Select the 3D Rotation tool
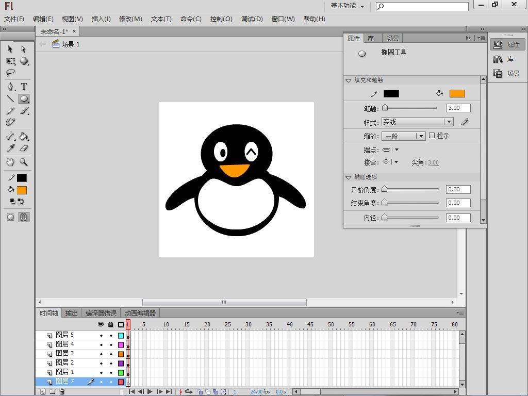This screenshot has width=528, height=396. click(x=24, y=61)
